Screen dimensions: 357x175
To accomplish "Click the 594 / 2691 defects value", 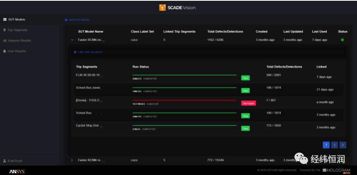I will (273, 75).
